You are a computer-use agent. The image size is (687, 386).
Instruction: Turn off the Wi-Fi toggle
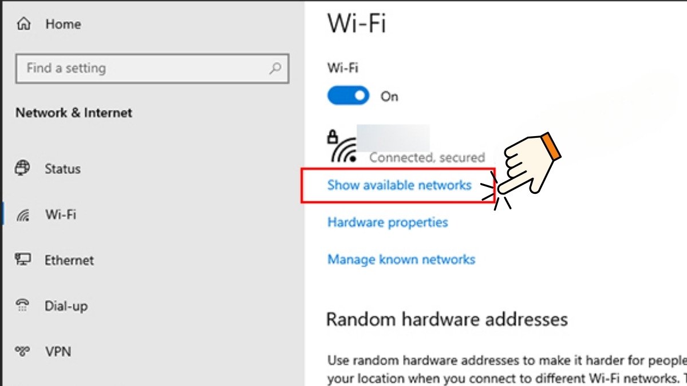(x=348, y=95)
